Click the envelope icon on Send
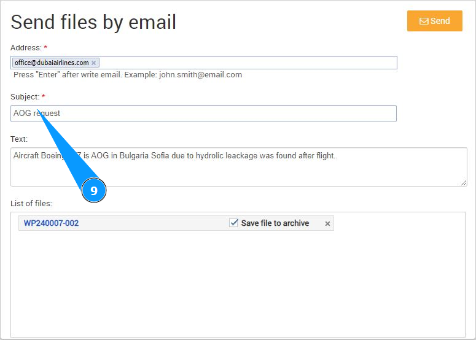The height and width of the screenshot is (340, 476). [x=424, y=21]
